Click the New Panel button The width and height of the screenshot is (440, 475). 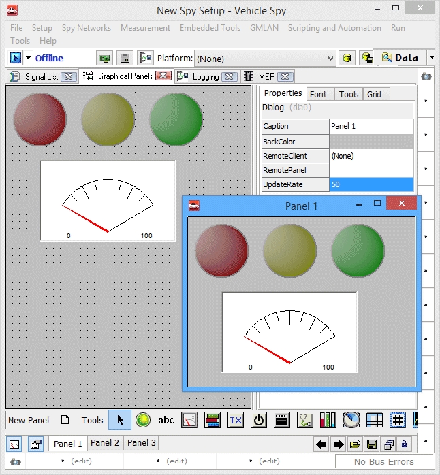[29, 420]
